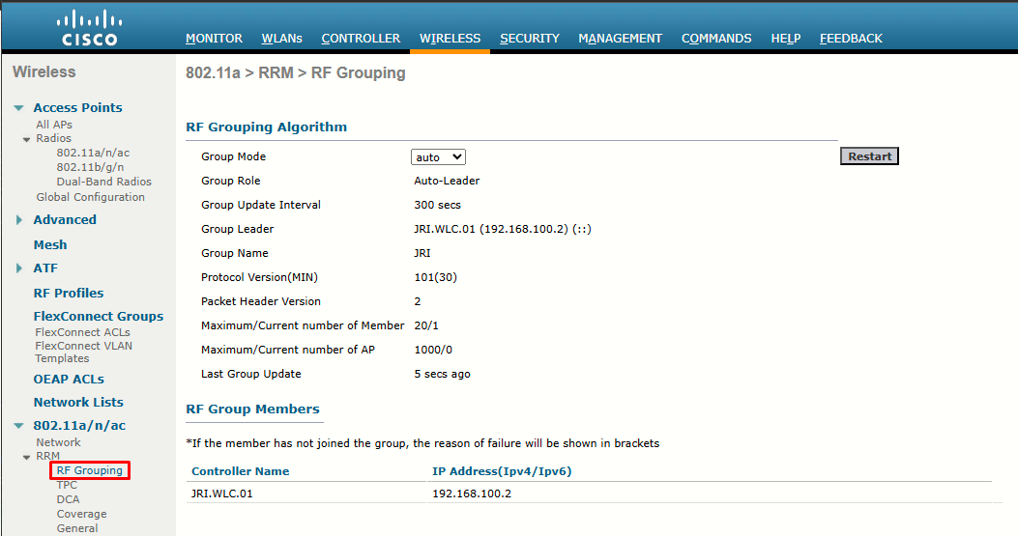
Task: Open 802.11b/g/n radios link
Action: pos(90,167)
